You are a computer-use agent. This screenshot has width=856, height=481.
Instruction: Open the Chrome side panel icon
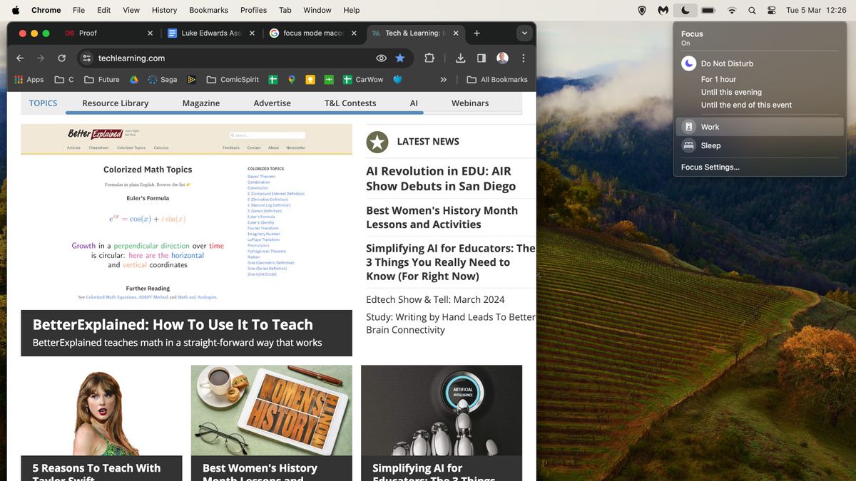tap(481, 58)
